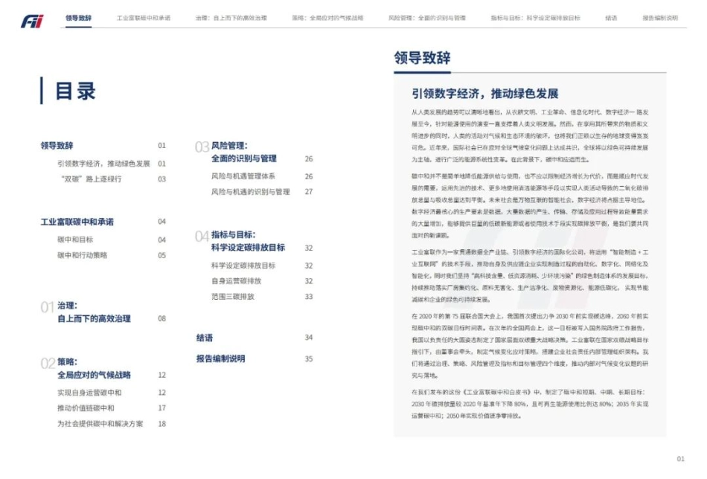Screen dimensions: 707x479
Task: Click page number 34 beside 结语
Action: 308,338
